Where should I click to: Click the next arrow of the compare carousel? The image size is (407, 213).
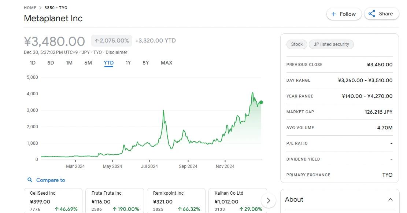pos(269,201)
